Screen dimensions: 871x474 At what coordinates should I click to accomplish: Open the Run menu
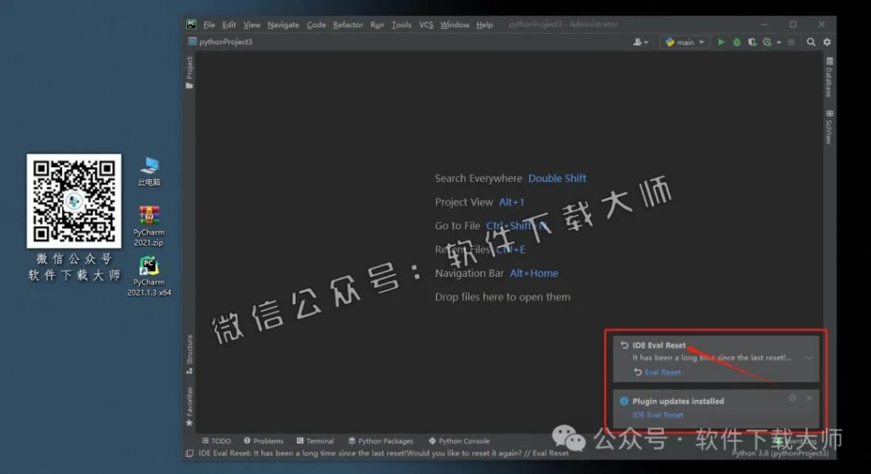377,25
